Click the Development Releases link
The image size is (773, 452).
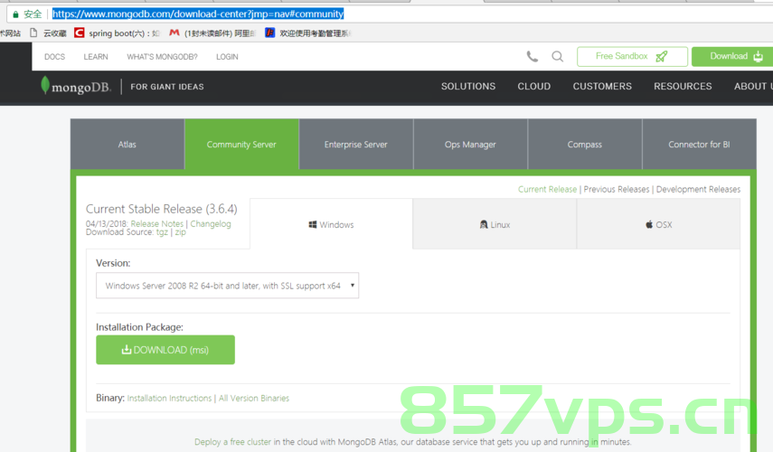pyautogui.click(x=698, y=189)
